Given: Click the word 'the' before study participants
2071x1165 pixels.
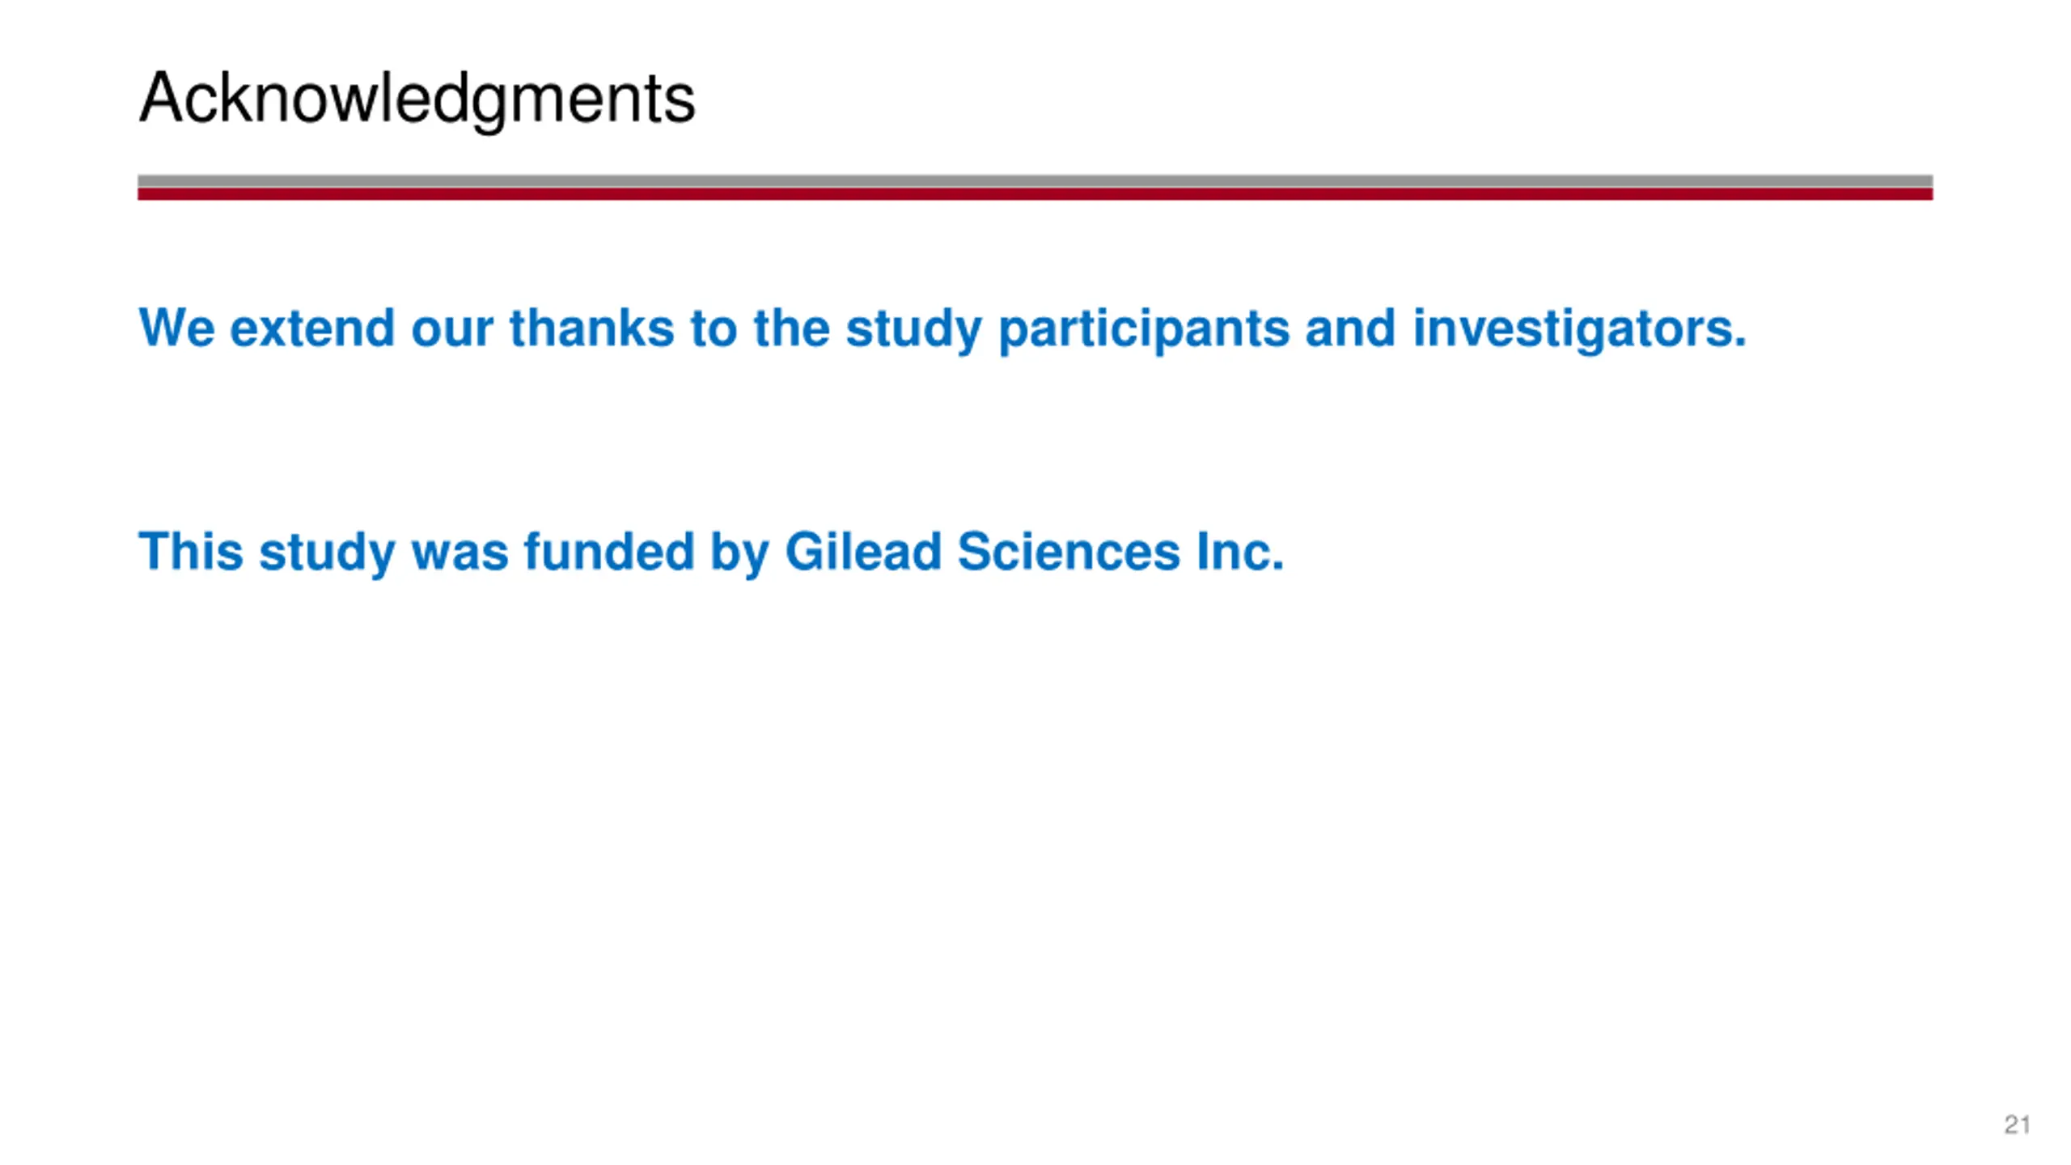Looking at the screenshot, I should pyautogui.click(x=791, y=328).
